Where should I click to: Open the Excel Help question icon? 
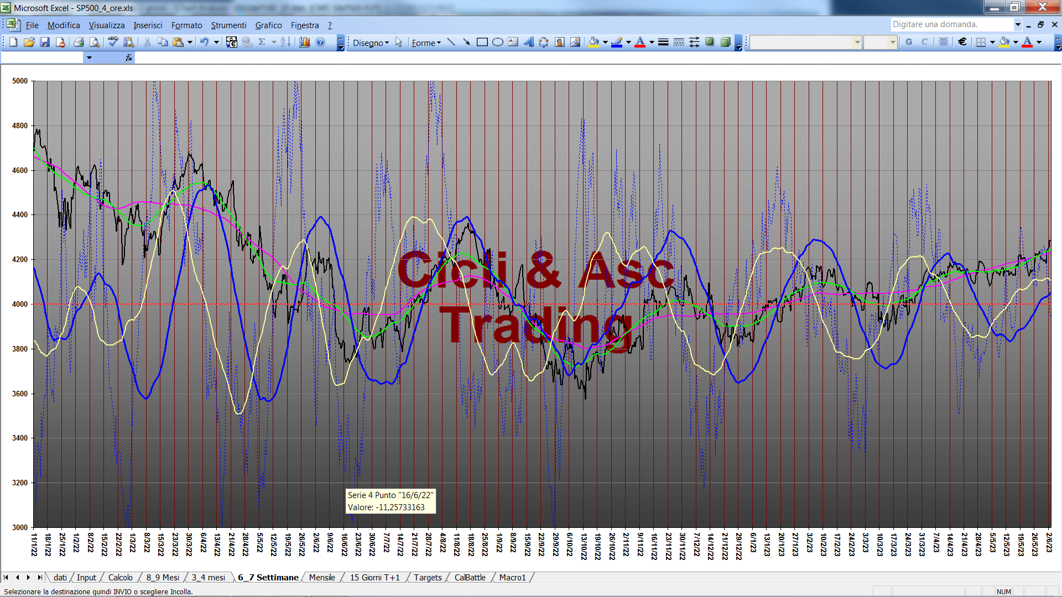[x=320, y=42]
